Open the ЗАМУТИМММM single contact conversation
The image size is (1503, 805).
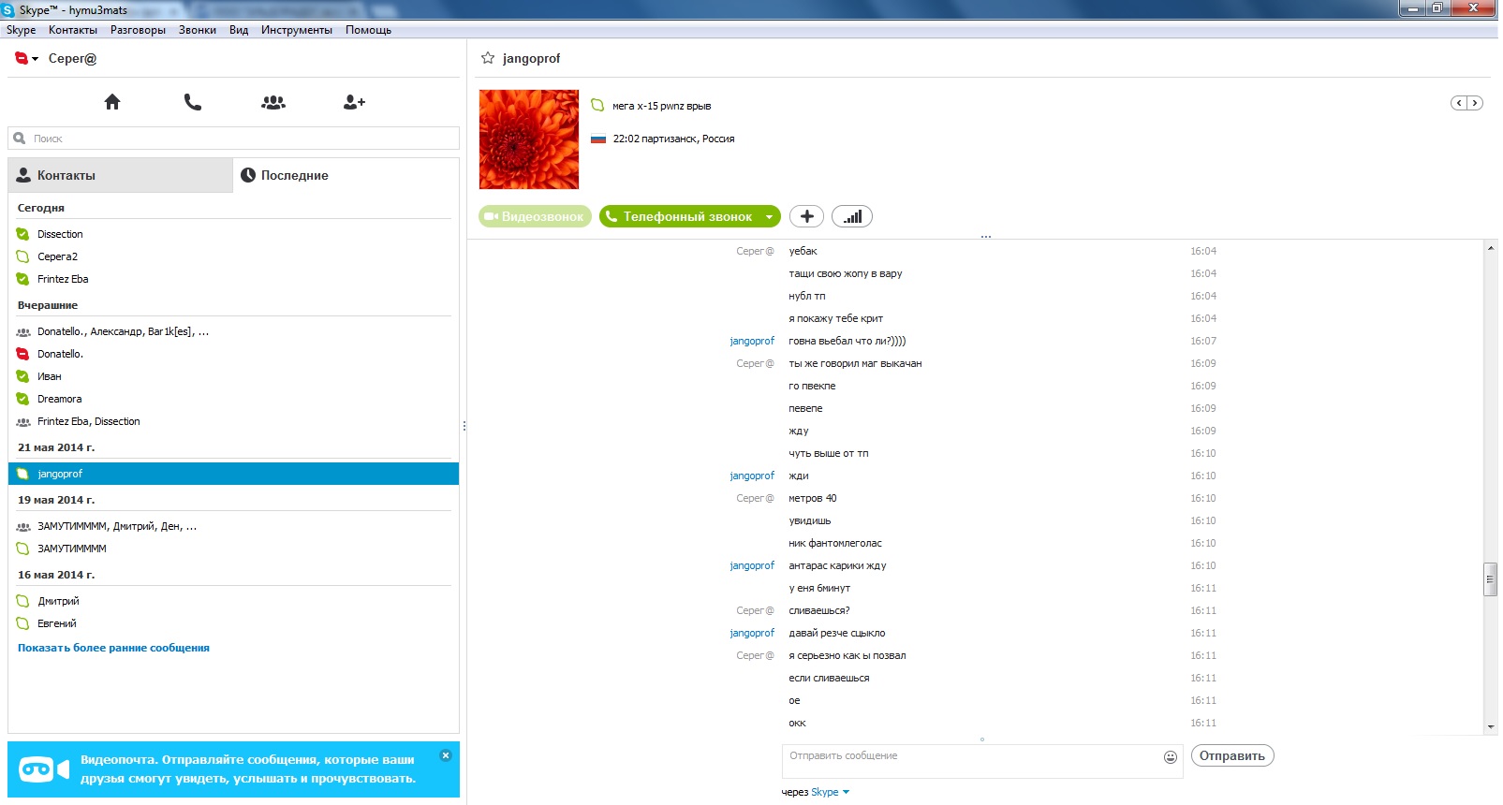coord(233,549)
